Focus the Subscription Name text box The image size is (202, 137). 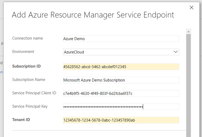click(x=121, y=80)
